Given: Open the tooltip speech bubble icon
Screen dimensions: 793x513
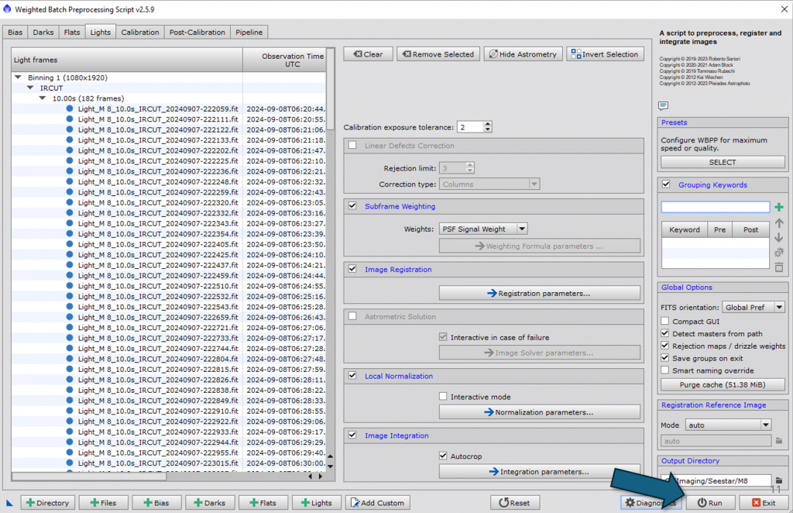Looking at the screenshot, I should tap(663, 105).
